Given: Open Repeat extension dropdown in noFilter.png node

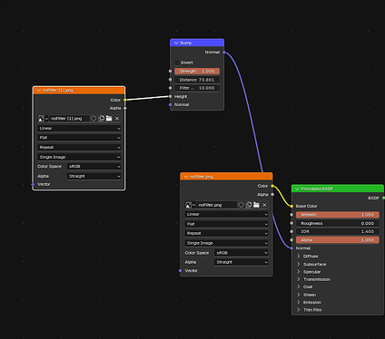Looking at the screenshot, I should click(x=226, y=234).
